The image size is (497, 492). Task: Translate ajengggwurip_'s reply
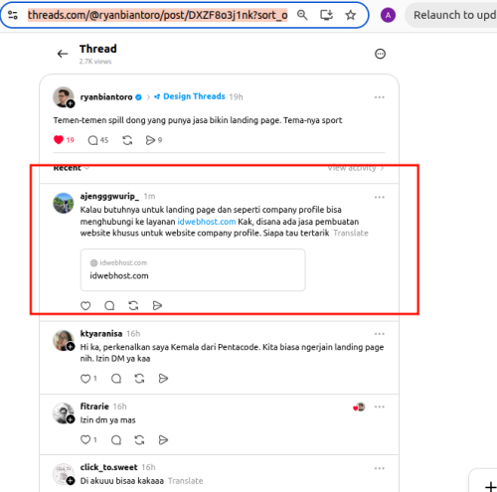click(x=351, y=233)
